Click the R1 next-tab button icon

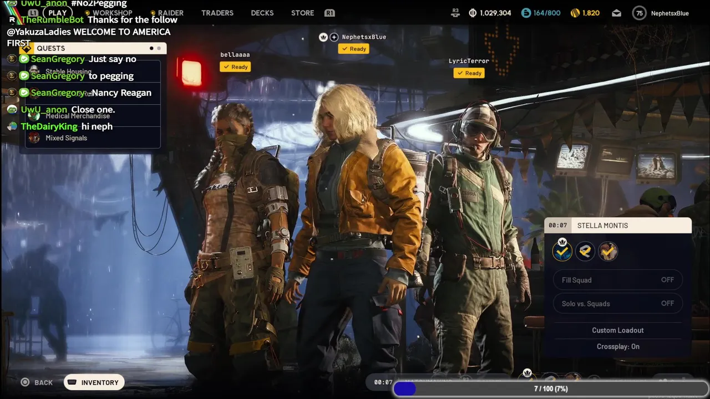(x=329, y=13)
